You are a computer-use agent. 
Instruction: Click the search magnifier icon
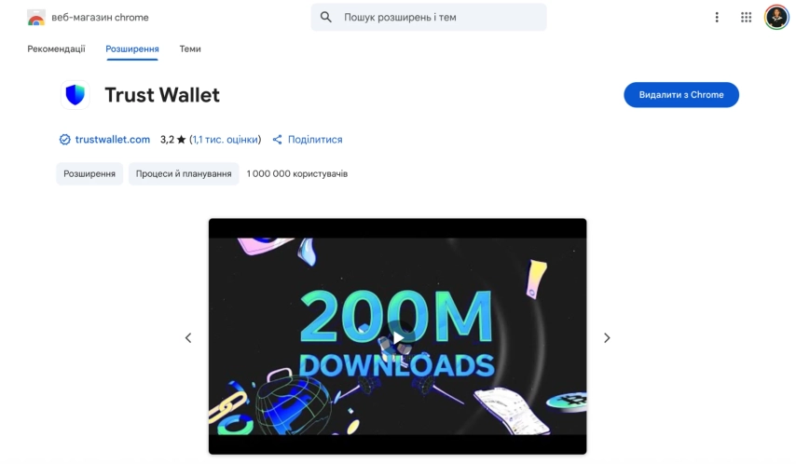[326, 18]
